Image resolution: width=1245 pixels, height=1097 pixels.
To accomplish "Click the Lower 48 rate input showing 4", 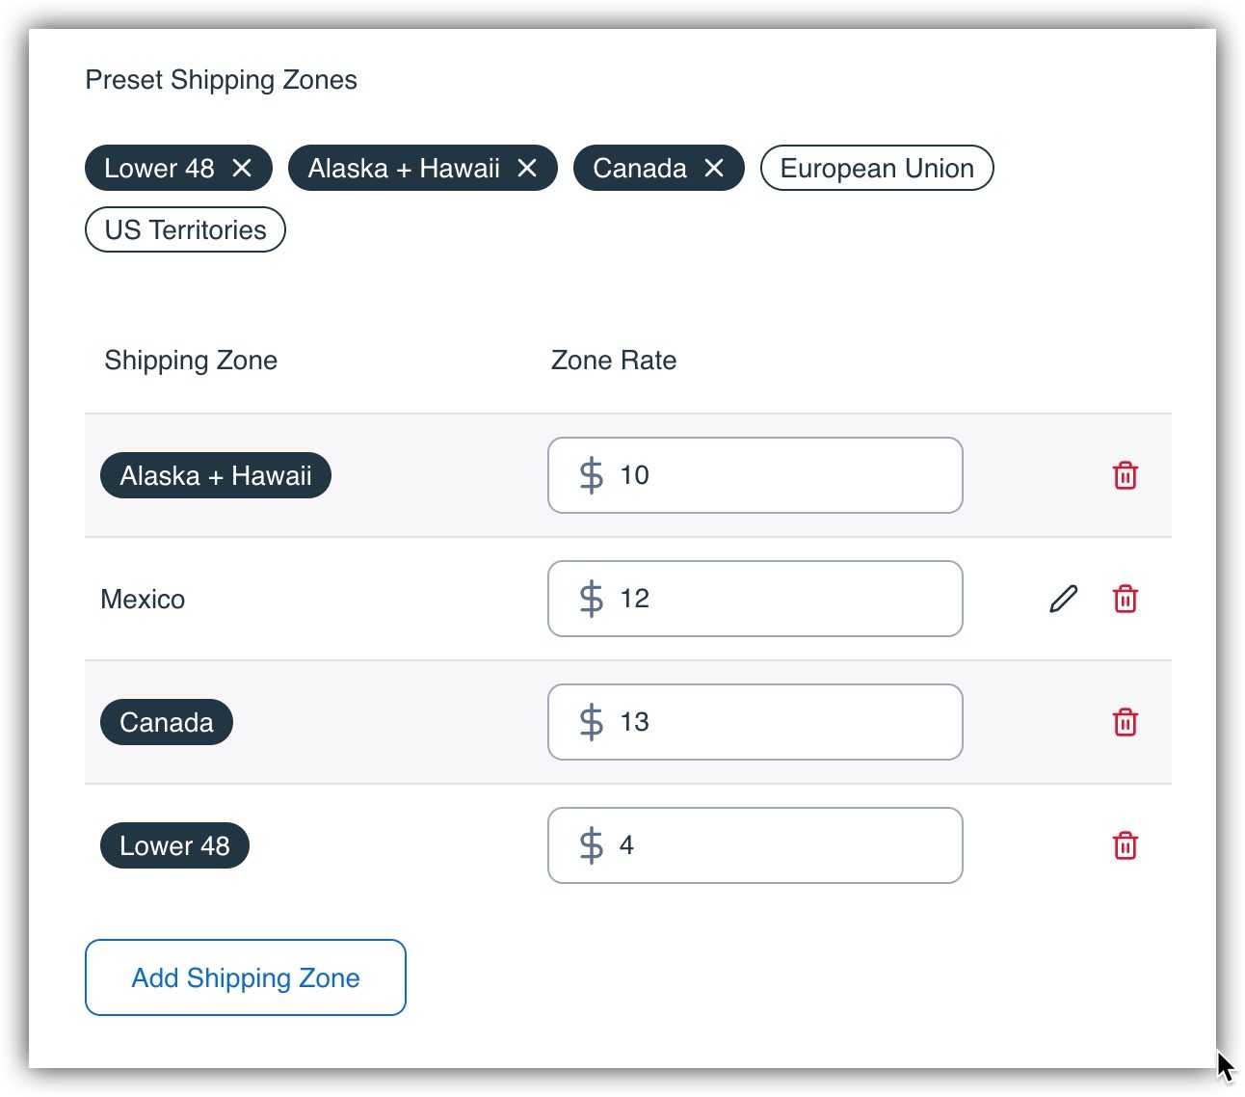I will [771, 845].
